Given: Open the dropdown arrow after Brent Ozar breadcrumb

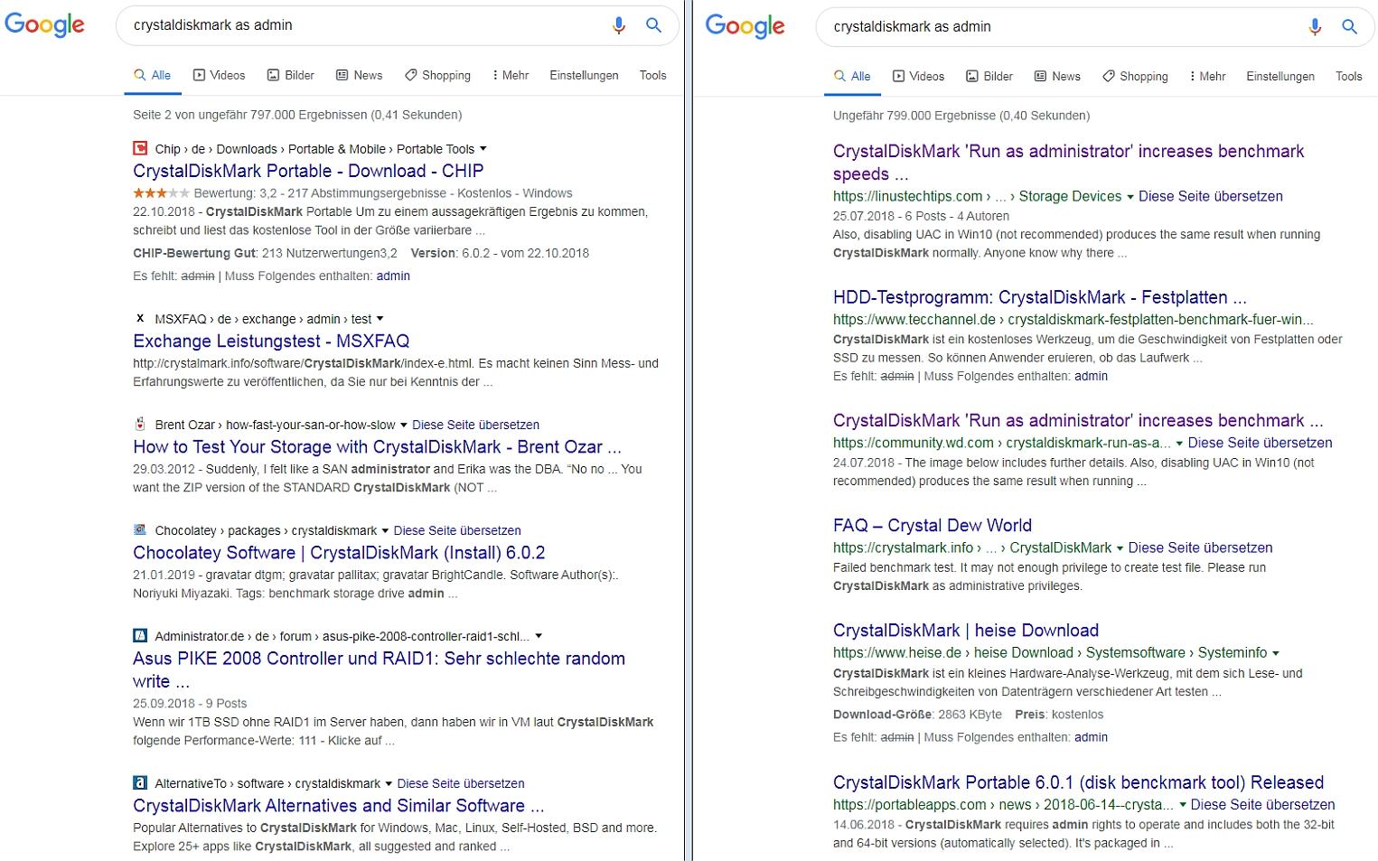Looking at the screenshot, I should 403,425.
